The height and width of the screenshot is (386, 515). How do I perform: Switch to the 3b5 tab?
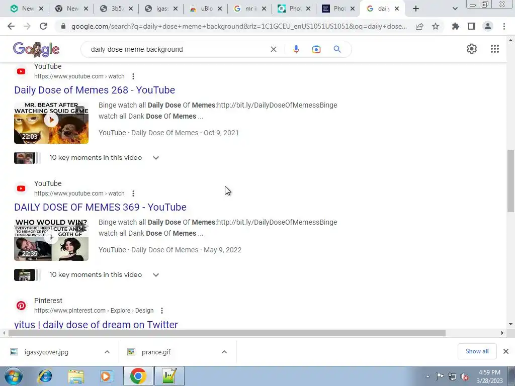[x=116, y=9]
